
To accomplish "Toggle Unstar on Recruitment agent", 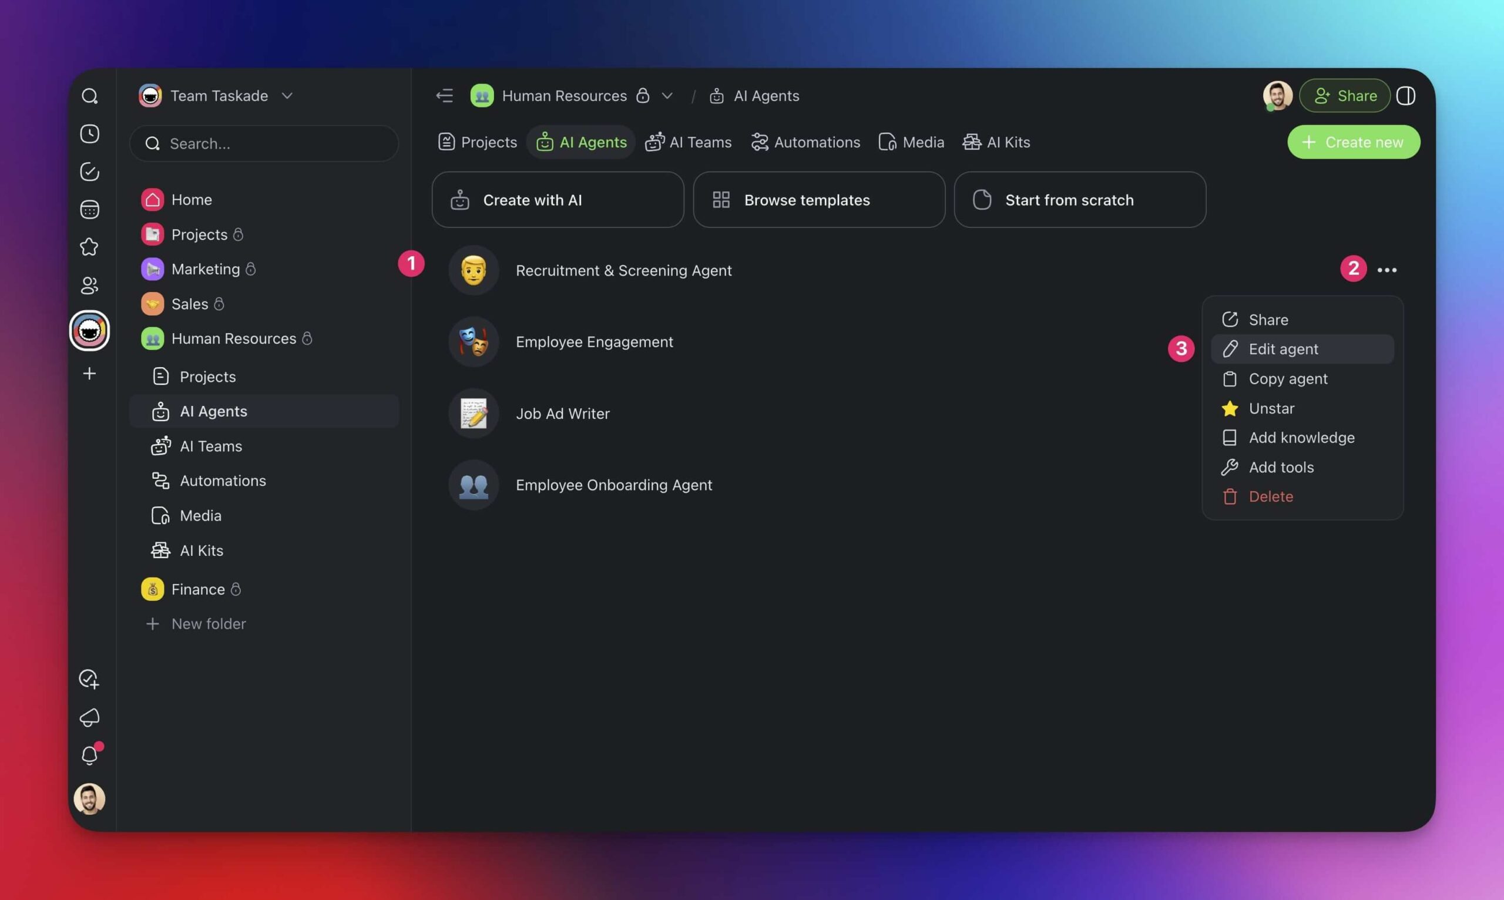I will click(1271, 407).
